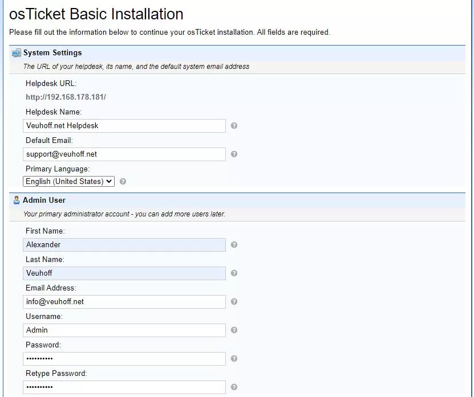Click into the Helpdesk Name input
This screenshot has height=397, width=474.
tap(124, 126)
